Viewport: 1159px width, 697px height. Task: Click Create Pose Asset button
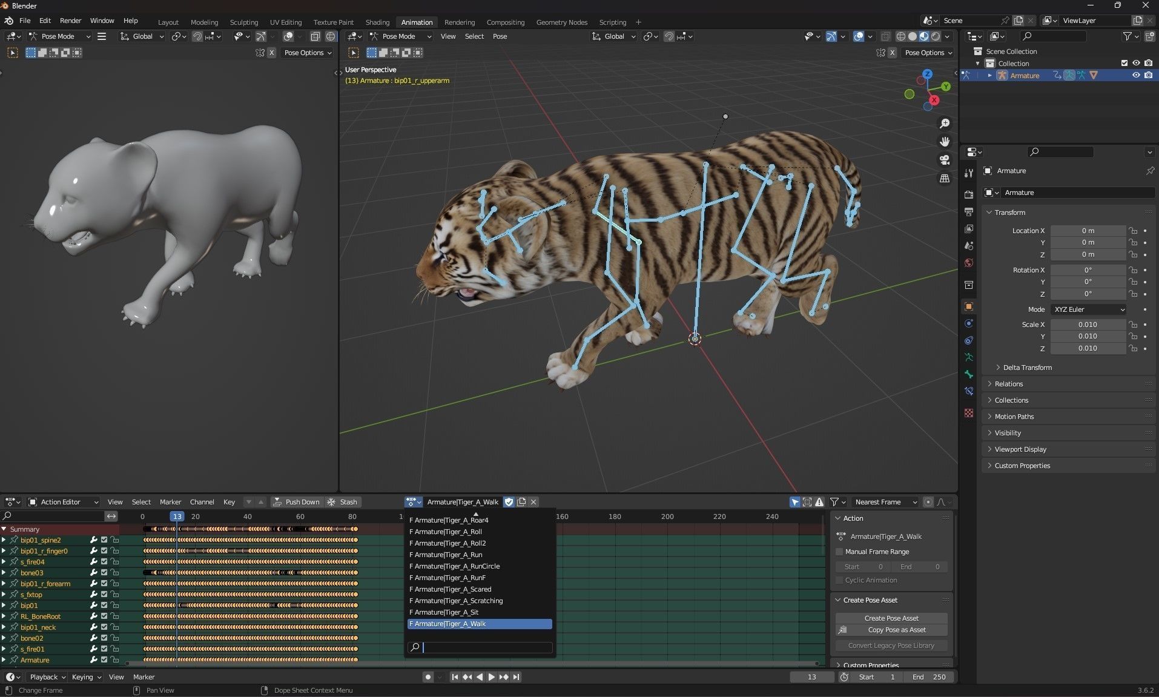(891, 618)
